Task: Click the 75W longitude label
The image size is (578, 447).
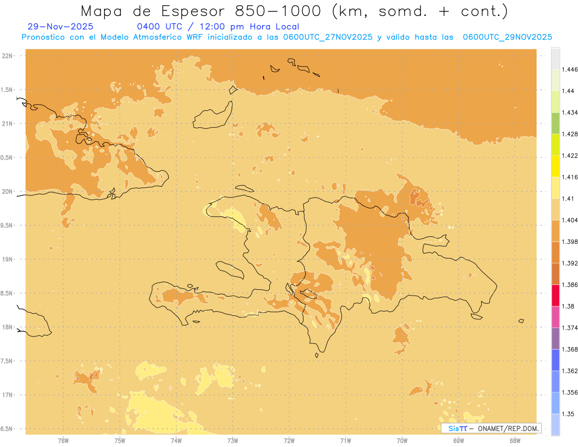Action: click(119, 440)
